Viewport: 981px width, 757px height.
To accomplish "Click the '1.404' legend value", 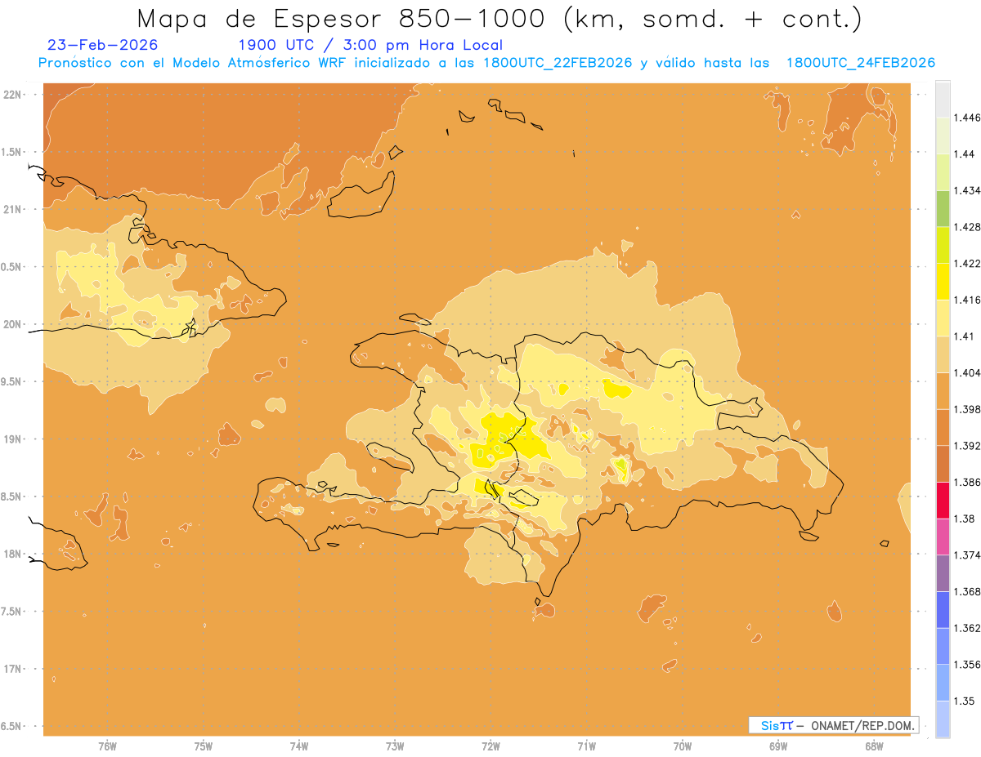I will [x=967, y=372].
